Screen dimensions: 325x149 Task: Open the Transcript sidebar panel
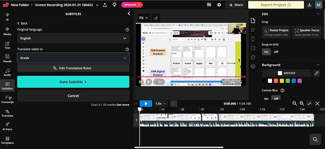pos(7,99)
